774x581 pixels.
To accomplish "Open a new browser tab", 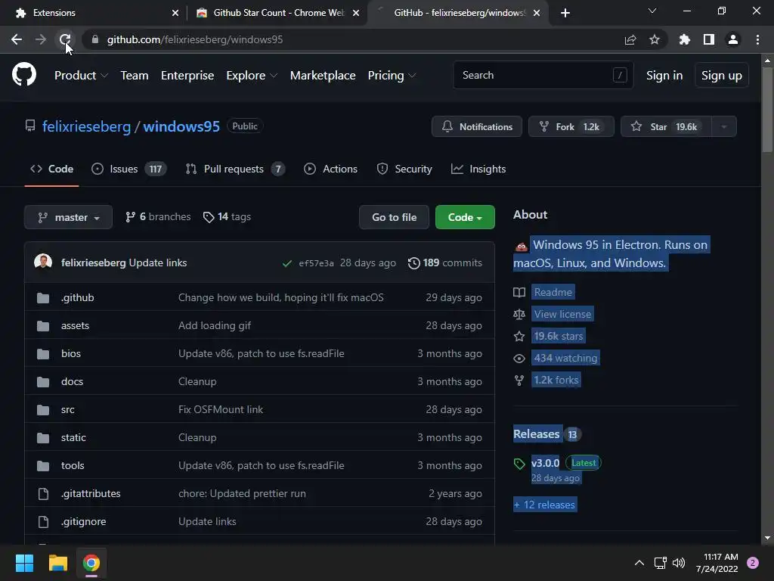I will pyautogui.click(x=565, y=13).
